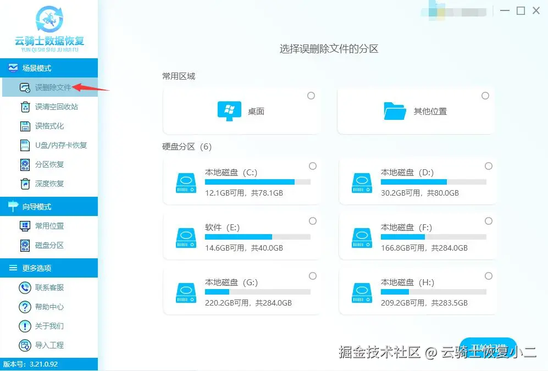Image resolution: width=548 pixels, height=371 pixels.
Task: Click the 209.2GB可用，共283.5GB text
Action: pos(424,303)
